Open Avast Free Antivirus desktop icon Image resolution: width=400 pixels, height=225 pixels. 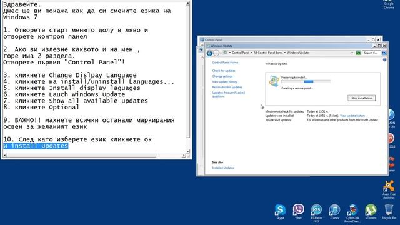click(389, 190)
